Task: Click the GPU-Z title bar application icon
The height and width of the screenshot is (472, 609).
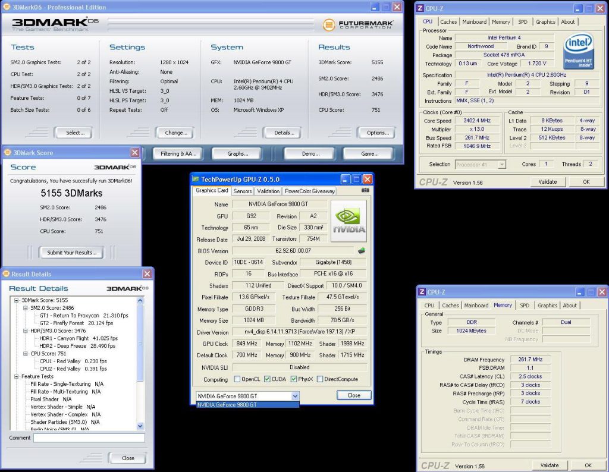Action: pyautogui.click(x=196, y=179)
